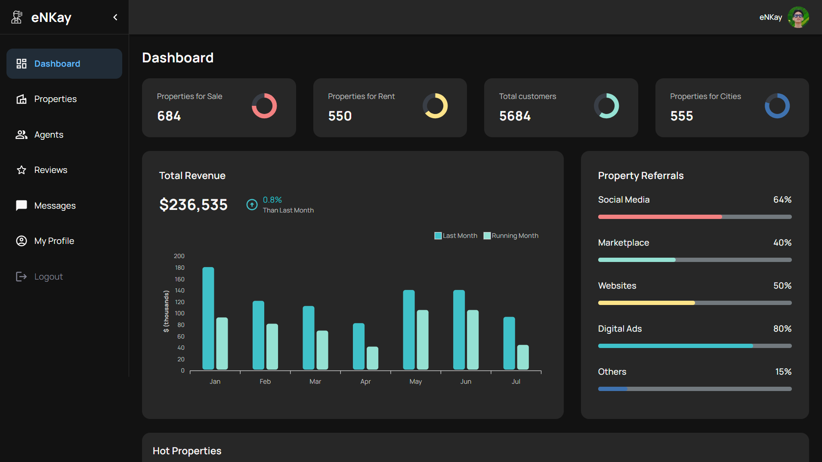Toggle the revenue increase indicator icon
This screenshot has width=822, height=462.
coord(252,205)
